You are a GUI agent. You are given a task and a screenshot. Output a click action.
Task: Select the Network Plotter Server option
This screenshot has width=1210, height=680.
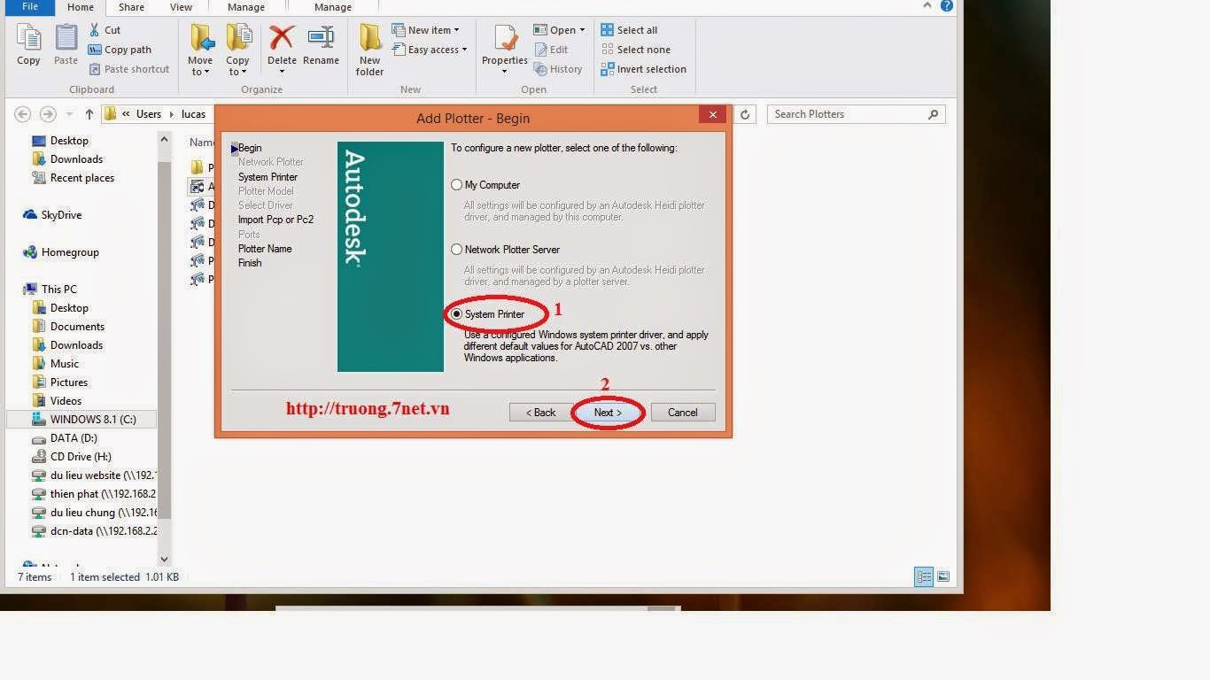[457, 250]
